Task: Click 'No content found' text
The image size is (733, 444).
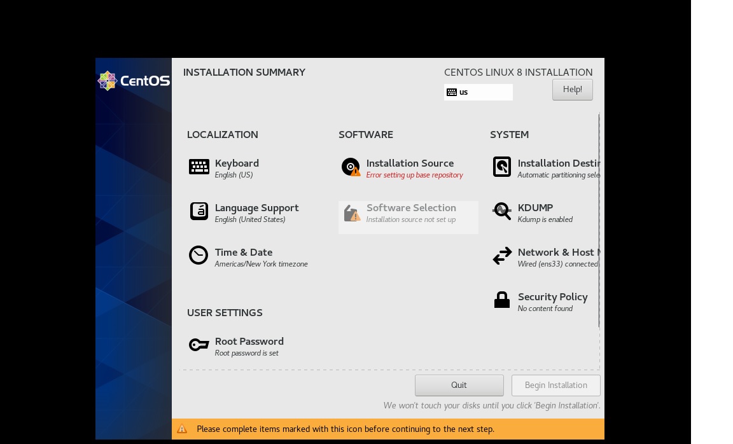Action: (545, 309)
